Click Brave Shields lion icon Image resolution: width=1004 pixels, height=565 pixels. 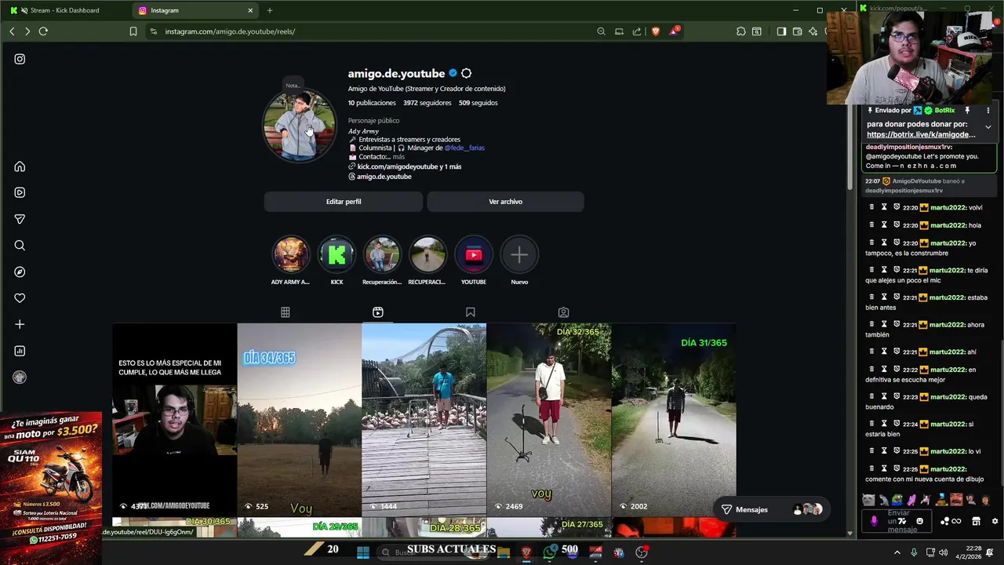click(656, 31)
